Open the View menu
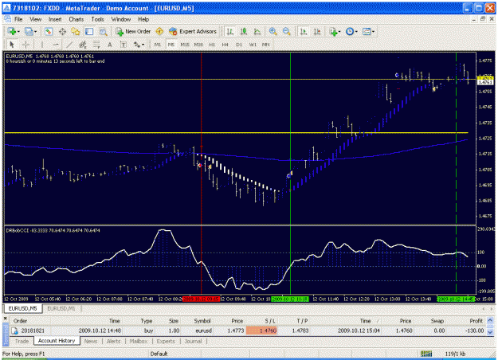498x360 pixels. point(35,19)
